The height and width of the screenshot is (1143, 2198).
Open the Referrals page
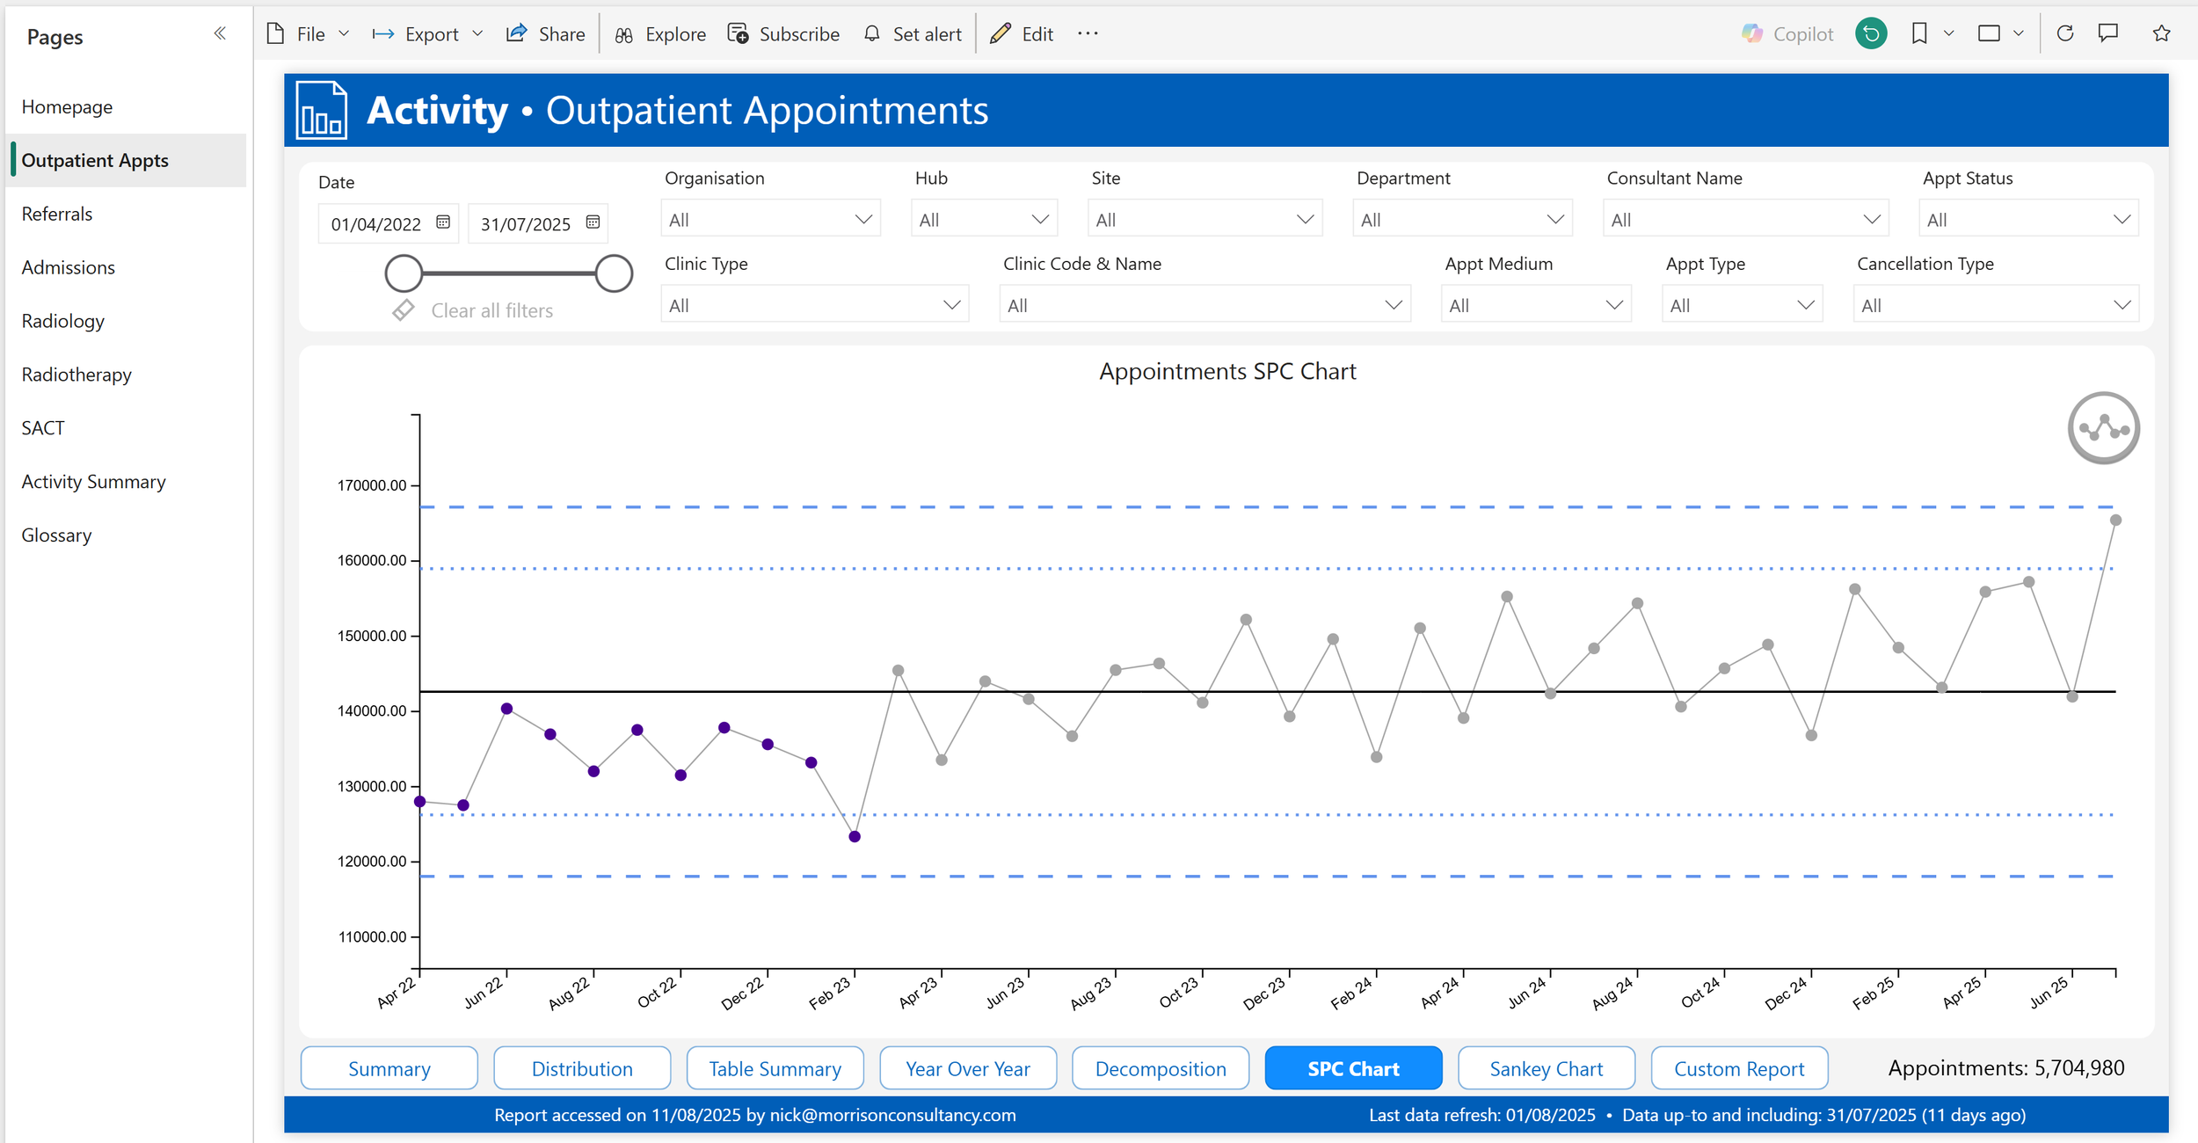coord(57,214)
